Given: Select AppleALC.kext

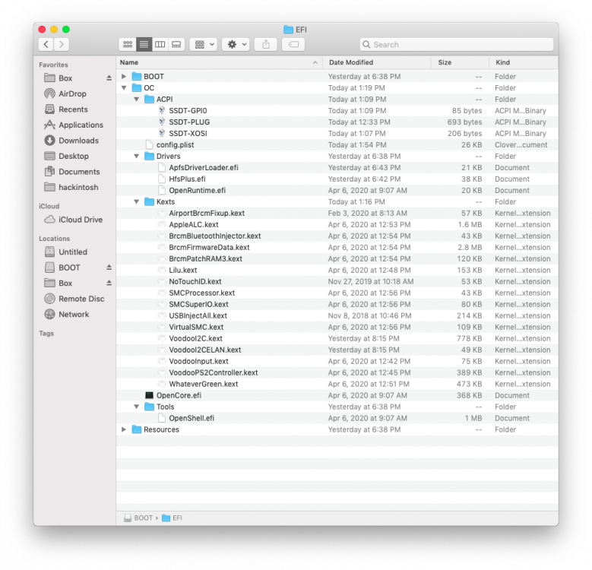Looking at the screenshot, I should 337,225.
